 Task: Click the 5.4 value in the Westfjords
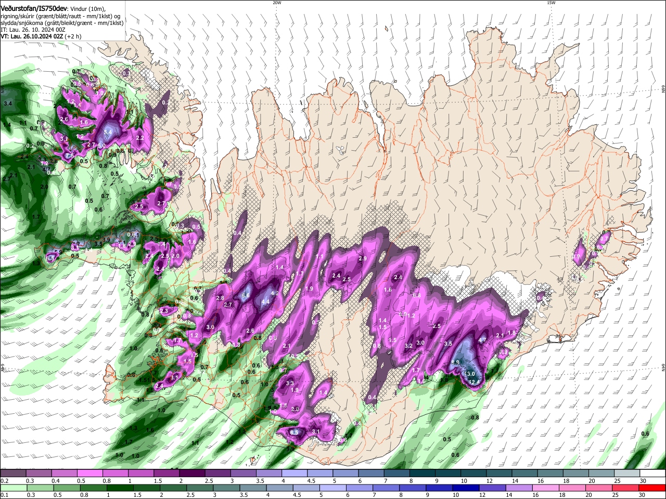coord(108,133)
